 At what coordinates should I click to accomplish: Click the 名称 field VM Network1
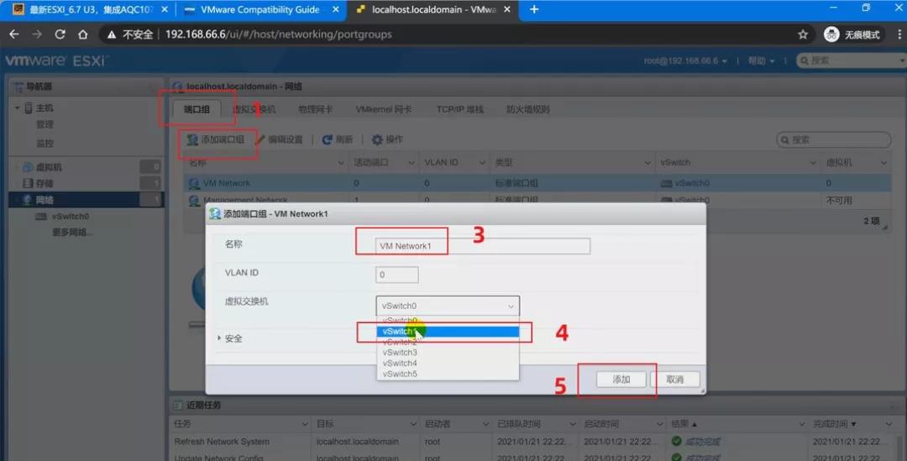pos(483,246)
